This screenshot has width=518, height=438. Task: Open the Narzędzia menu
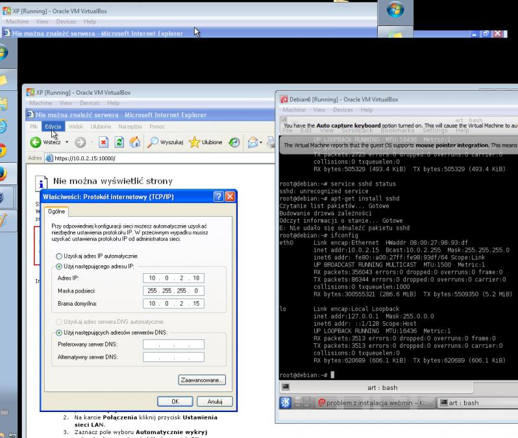[x=130, y=127]
